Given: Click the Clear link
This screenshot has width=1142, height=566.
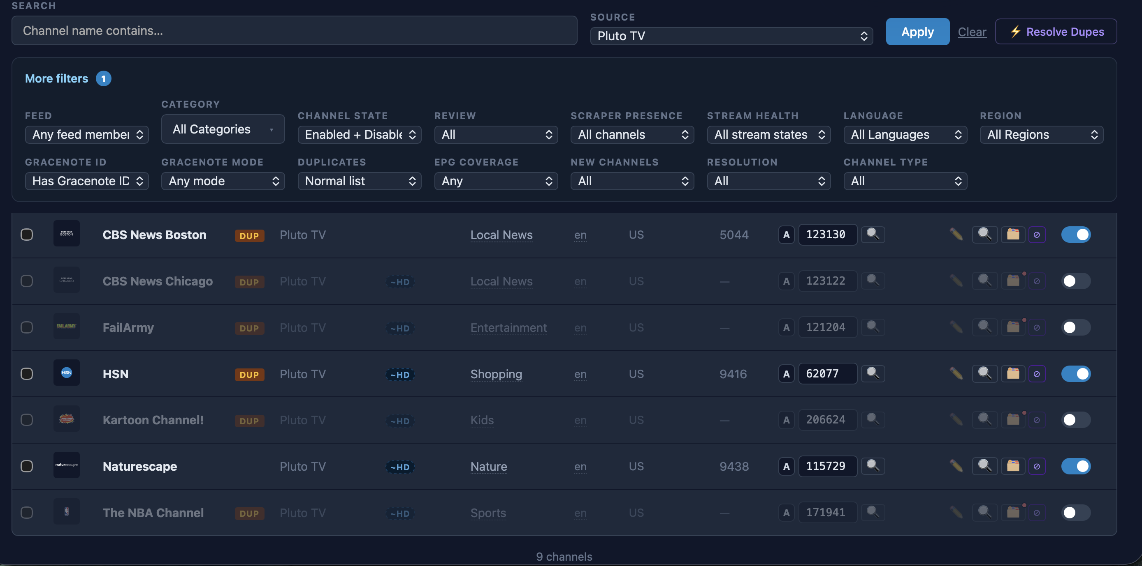Looking at the screenshot, I should coord(972,32).
